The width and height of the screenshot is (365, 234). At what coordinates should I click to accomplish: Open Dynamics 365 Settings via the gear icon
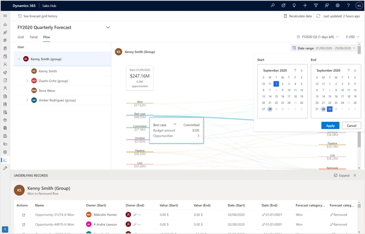coord(337,5)
